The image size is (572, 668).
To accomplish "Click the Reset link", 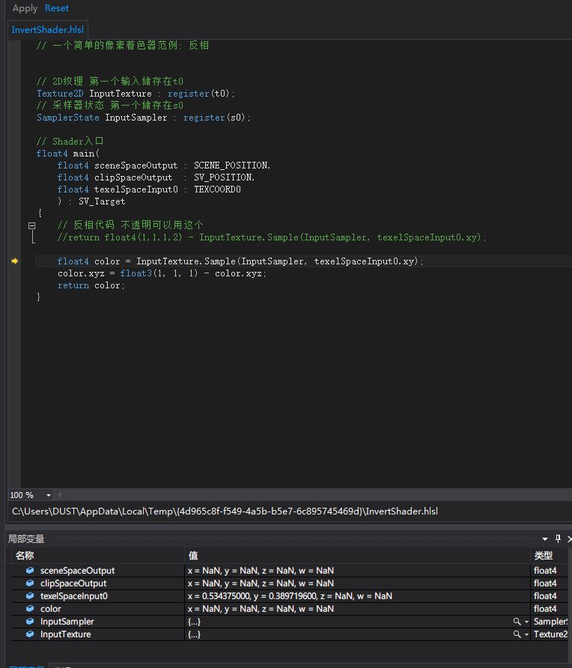I will [57, 8].
